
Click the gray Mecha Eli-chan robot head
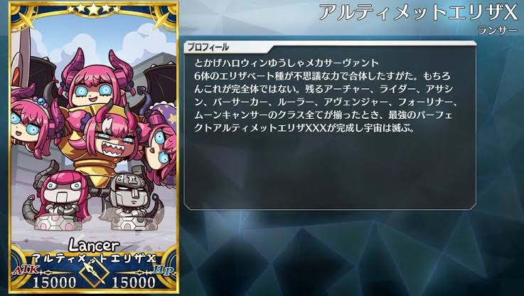132,191
